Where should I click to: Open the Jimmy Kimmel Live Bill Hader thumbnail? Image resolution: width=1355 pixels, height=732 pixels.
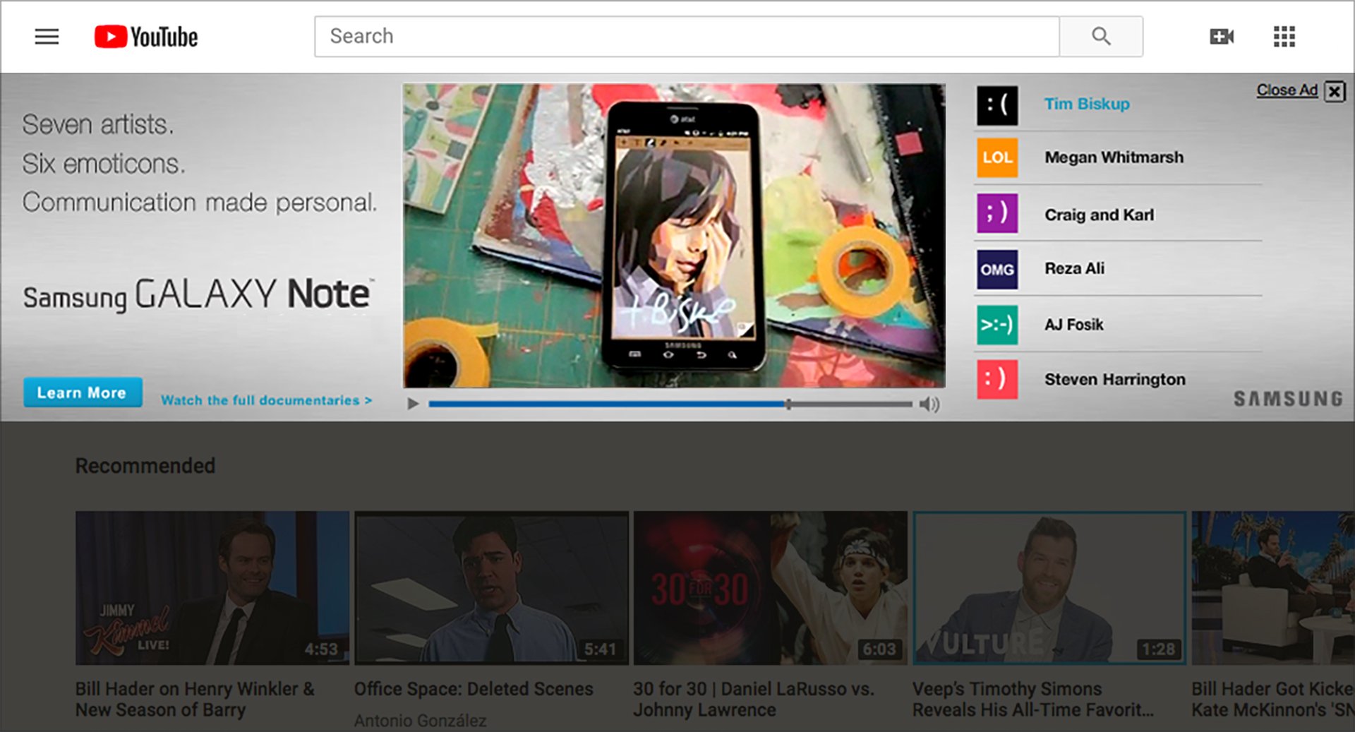pos(212,588)
